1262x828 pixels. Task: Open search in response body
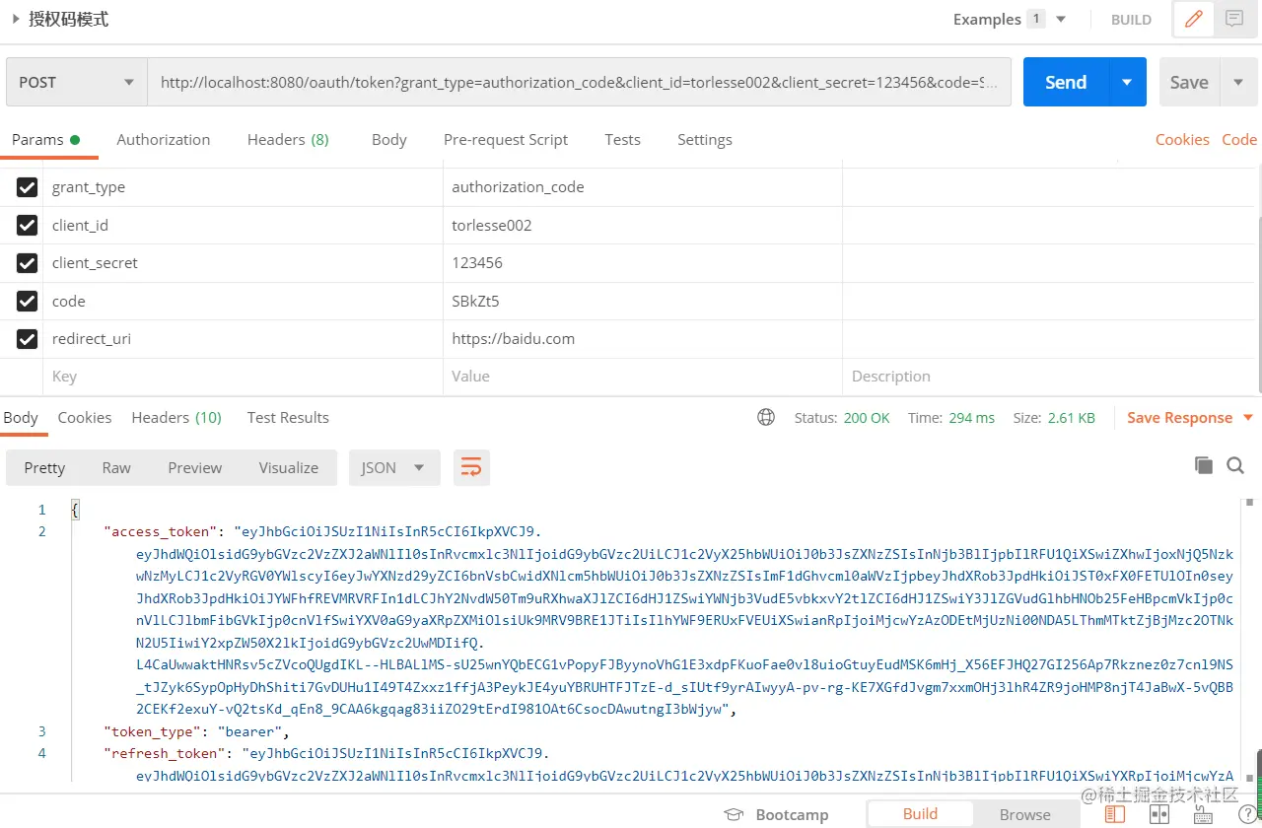[x=1234, y=465]
